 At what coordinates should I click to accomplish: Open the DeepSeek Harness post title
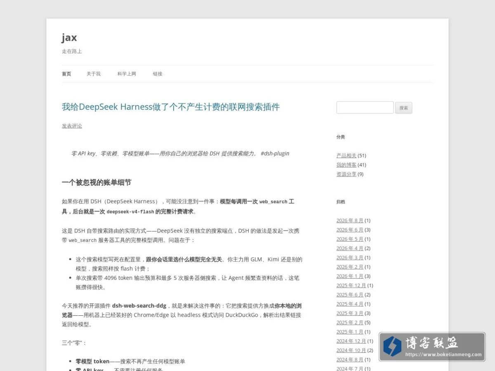pyautogui.click(x=171, y=107)
